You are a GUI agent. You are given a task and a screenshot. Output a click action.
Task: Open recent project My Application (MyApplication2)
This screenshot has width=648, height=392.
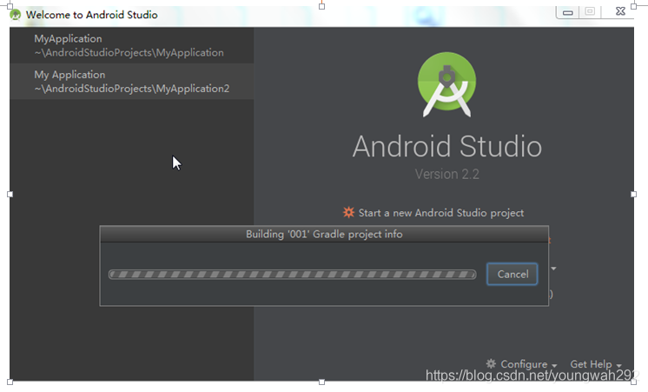(132, 82)
